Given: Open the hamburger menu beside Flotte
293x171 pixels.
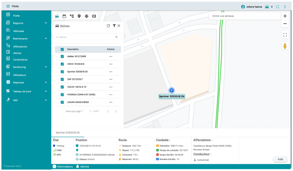Looking at the screenshot, I should [x=8, y=6].
